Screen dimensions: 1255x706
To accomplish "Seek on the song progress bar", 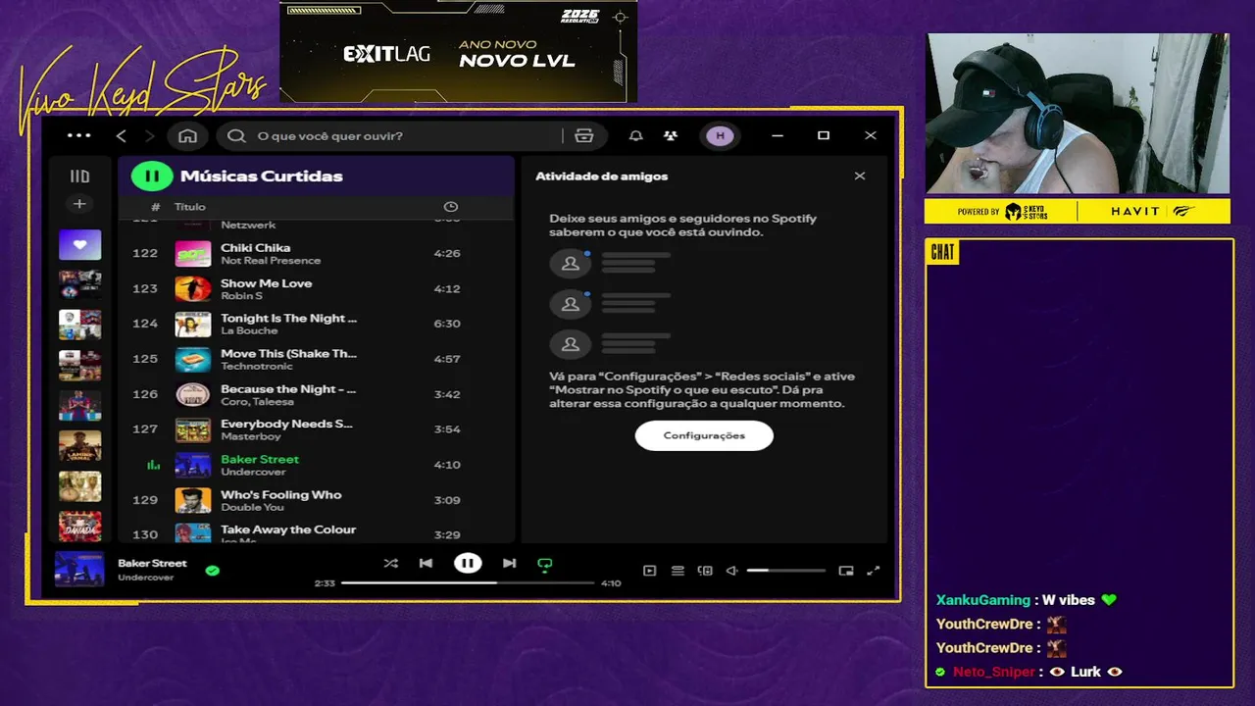I will coord(468,582).
